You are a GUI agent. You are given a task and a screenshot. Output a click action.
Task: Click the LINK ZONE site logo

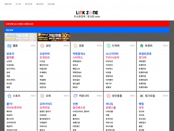(x=87, y=12)
